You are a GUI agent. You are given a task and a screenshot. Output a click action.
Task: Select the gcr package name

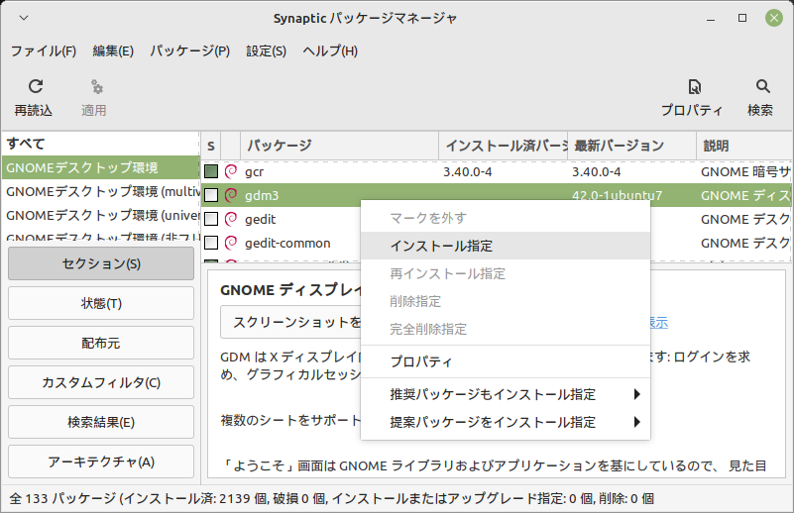point(254,172)
